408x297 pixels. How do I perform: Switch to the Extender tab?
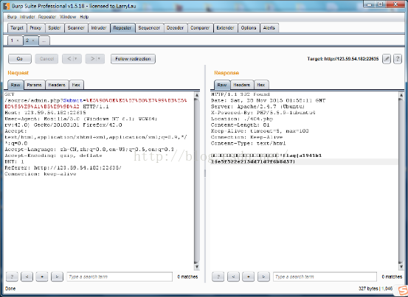225,28
